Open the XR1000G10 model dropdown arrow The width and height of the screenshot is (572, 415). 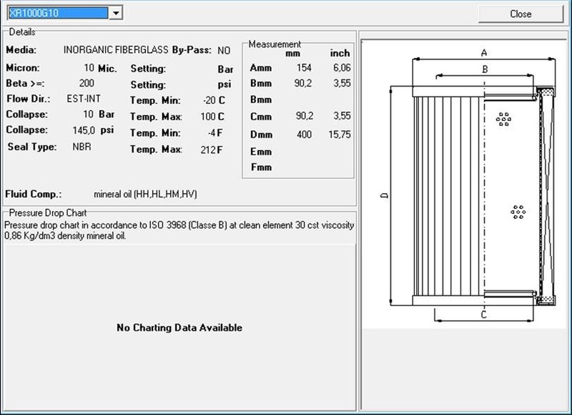(117, 13)
